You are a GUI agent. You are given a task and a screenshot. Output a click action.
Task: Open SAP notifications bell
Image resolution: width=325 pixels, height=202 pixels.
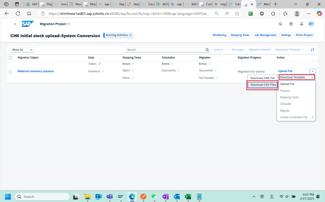[x=302, y=24]
